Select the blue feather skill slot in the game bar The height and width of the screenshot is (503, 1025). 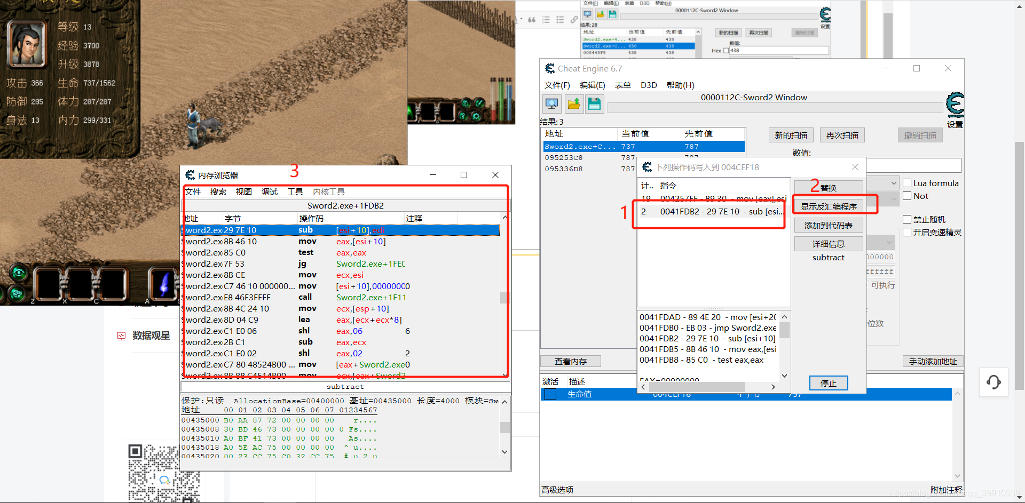pos(164,283)
